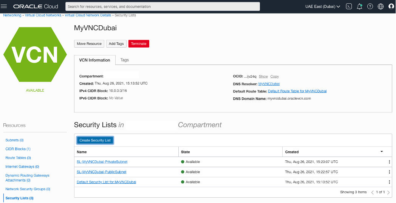Image resolution: width=396 pixels, height=203 pixels.
Task: Click the red Terminate button
Action: (x=139, y=44)
